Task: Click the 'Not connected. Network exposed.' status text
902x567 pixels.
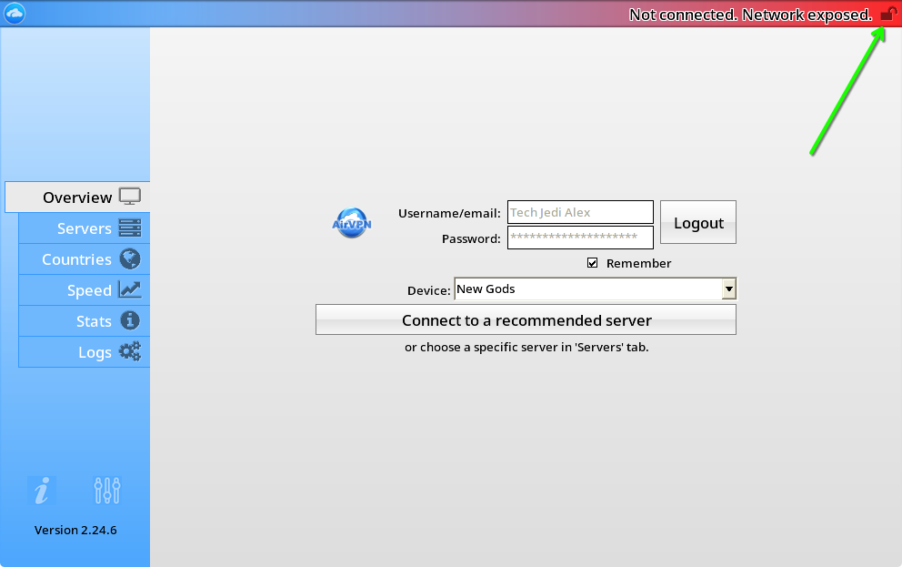Action: (x=750, y=15)
